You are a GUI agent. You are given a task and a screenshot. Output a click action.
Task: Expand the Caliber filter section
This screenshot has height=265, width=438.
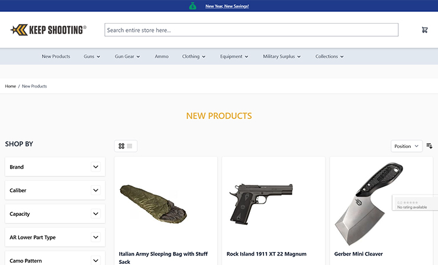(x=95, y=190)
